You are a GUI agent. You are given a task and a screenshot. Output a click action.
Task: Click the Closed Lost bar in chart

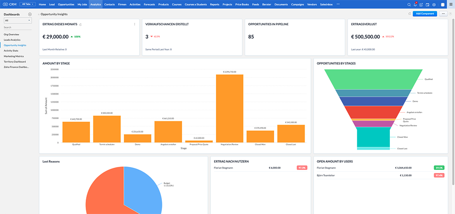coord(291,134)
